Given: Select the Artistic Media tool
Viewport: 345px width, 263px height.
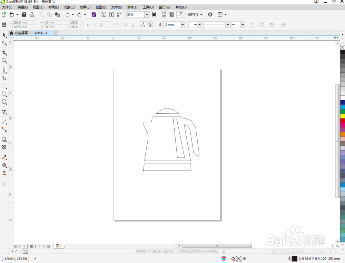Looking at the screenshot, I should (4, 78).
